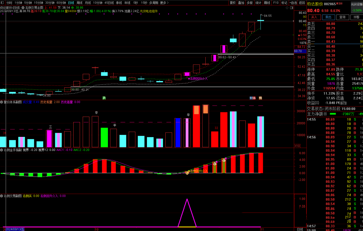363x231 pixels.
Task: Collapse the 右侧交易主图 indicator arrow
Action: pos(23,7)
